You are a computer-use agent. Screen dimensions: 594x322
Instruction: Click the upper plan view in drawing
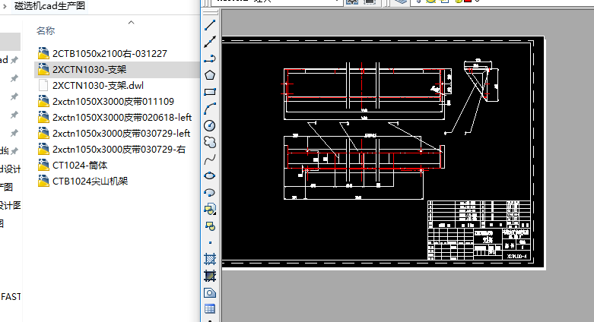point(367,92)
